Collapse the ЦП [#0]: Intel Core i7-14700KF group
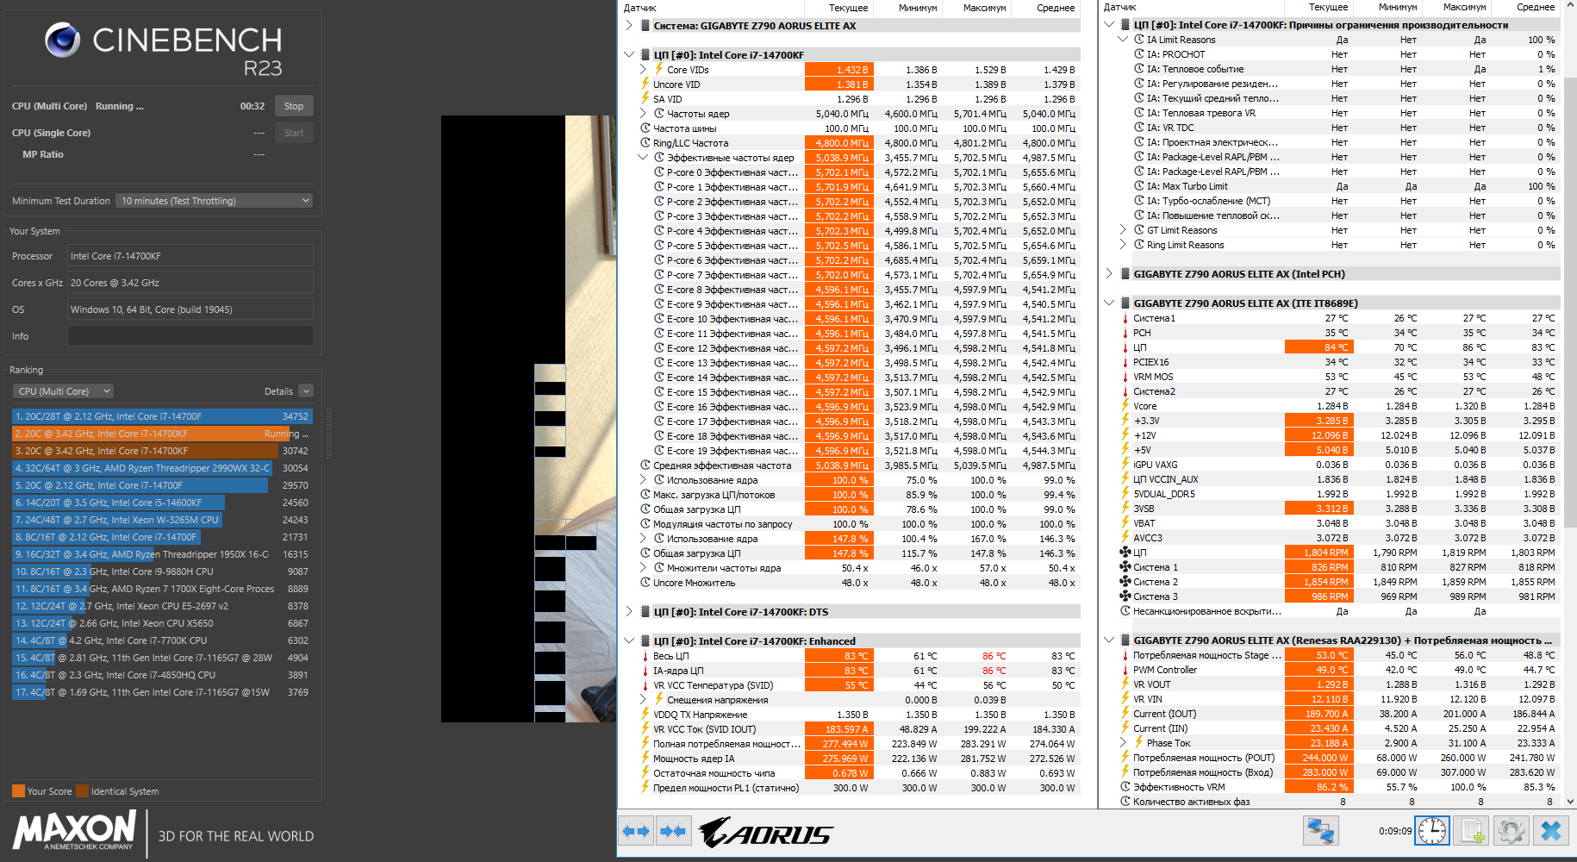Viewport: 1577px width, 862px height. pyautogui.click(x=629, y=54)
